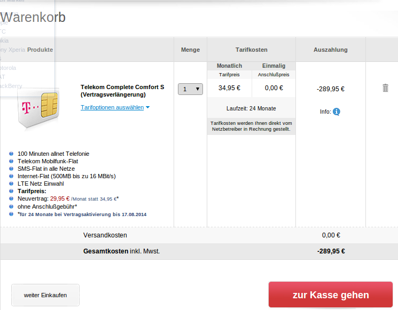The image size is (398, 310).
Task: Click the zur Kasse gehen button
Action: (x=331, y=295)
